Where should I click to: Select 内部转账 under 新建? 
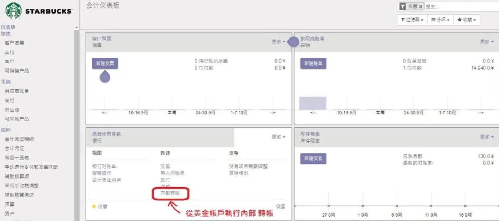tap(170, 193)
